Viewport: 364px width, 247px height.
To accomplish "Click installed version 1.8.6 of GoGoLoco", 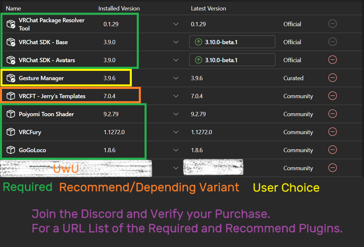I will click(x=109, y=150).
